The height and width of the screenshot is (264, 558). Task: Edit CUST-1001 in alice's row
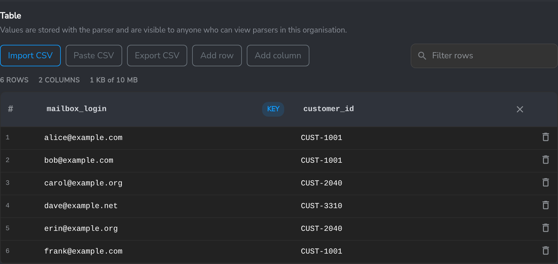[321, 138]
